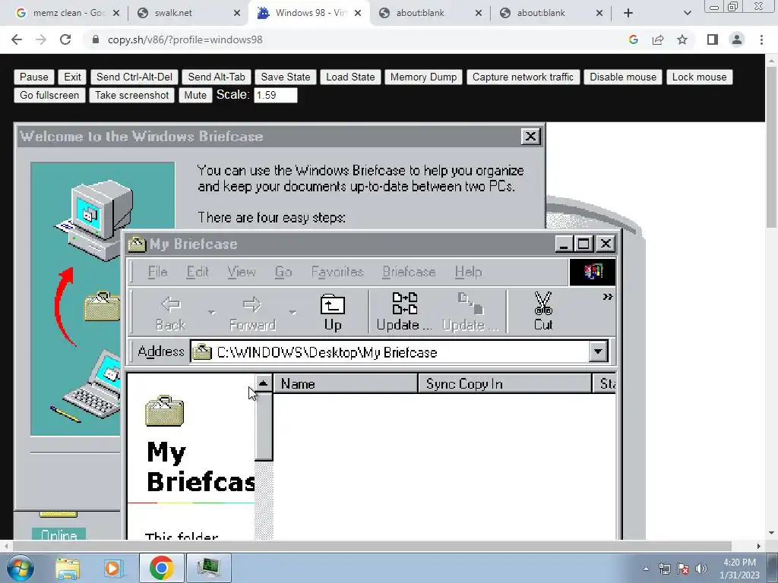
Task: Open Chrome three-dot menu
Action: tap(761, 39)
